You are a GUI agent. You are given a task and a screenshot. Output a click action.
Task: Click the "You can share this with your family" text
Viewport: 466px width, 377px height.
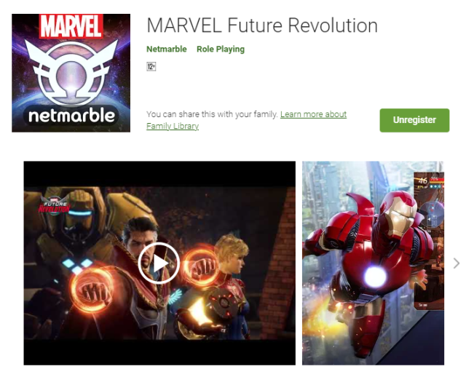pyautogui.click(x=212, y=114)
